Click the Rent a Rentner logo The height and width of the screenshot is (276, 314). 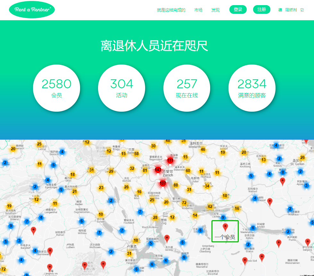point(32,10)
